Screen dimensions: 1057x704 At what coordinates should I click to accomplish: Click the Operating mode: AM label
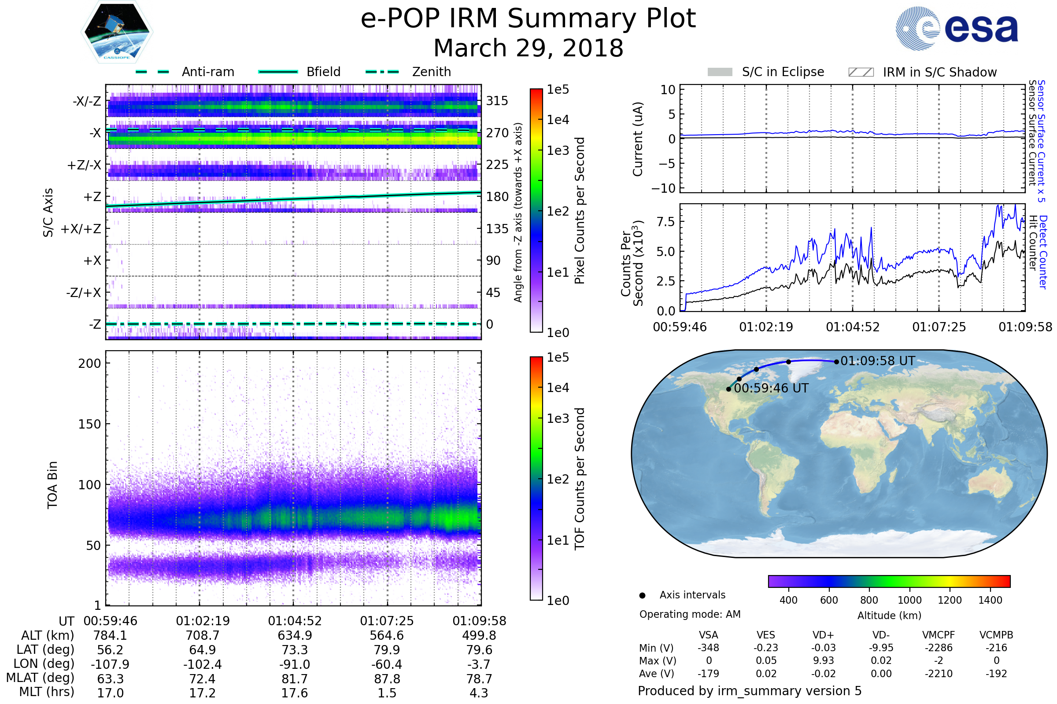(x=690, y=614)
